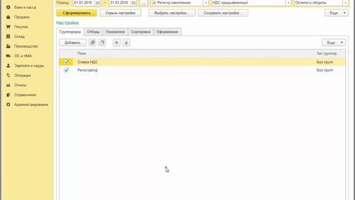
Task: Click Скрыть настройки button
Action: pyautogui.click(x=120, y=13)
